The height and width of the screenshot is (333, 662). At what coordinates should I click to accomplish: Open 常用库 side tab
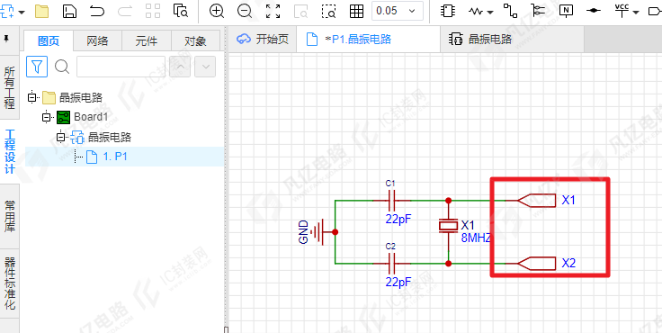[10, 216]
